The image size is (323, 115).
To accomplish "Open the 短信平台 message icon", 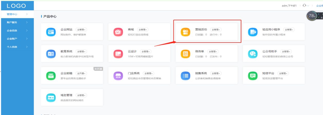I will (253, 76).
